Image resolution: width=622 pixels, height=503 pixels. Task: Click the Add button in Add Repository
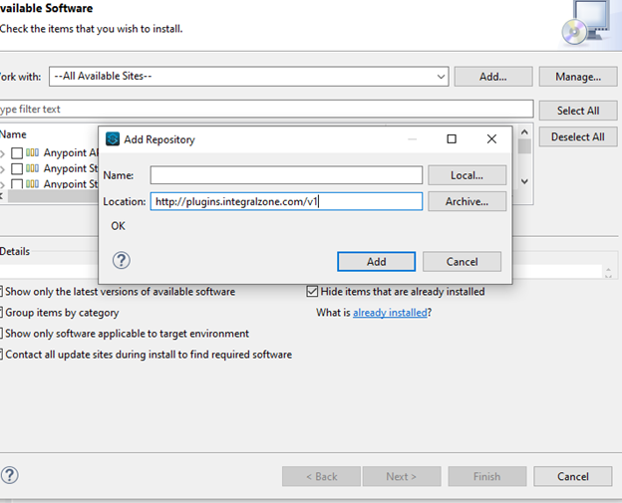(376, 261)
